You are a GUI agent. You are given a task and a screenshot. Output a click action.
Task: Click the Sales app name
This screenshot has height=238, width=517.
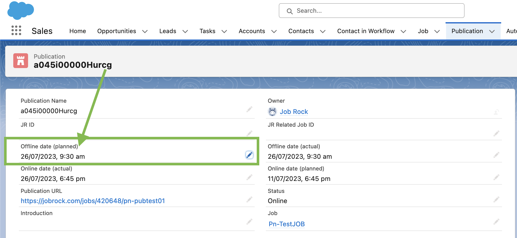pos(42,31)
